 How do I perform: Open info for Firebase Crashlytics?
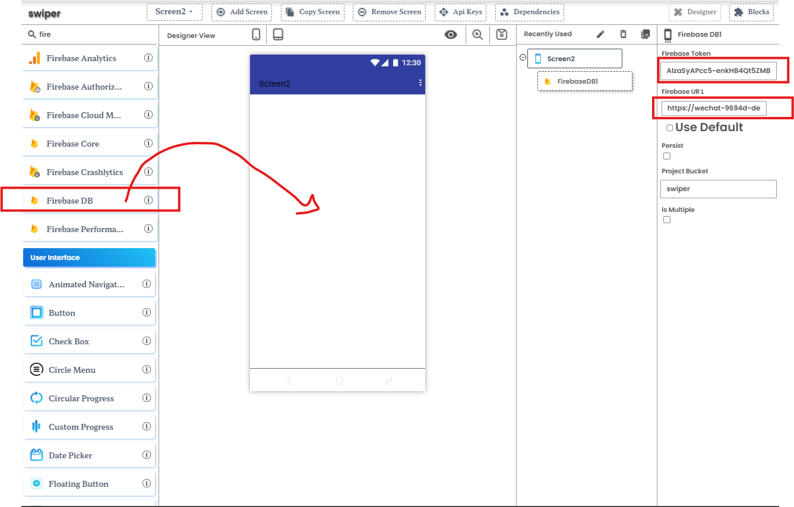point(148,172)
